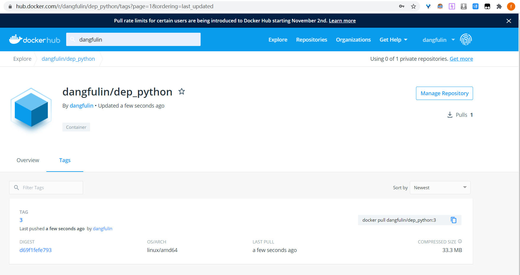Open dangfulin author link under the title

coord(82,106)
